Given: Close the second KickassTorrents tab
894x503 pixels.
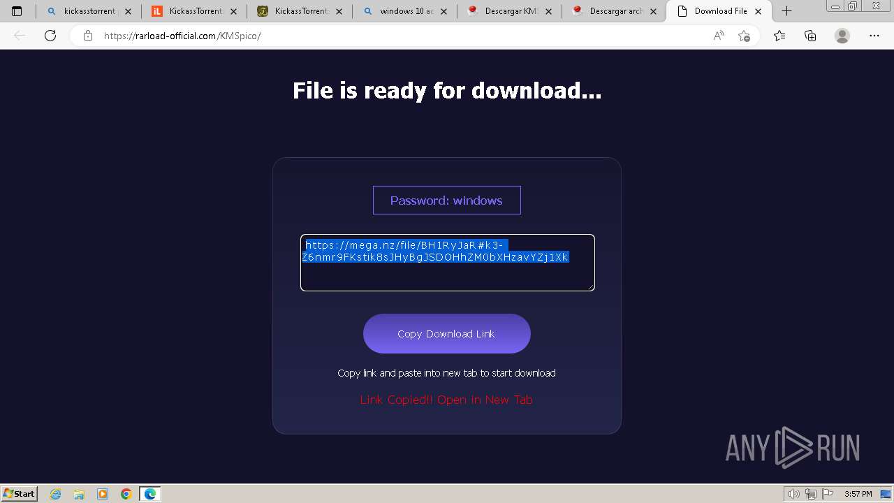Looking at the screenshot, I should pos(339,11).
